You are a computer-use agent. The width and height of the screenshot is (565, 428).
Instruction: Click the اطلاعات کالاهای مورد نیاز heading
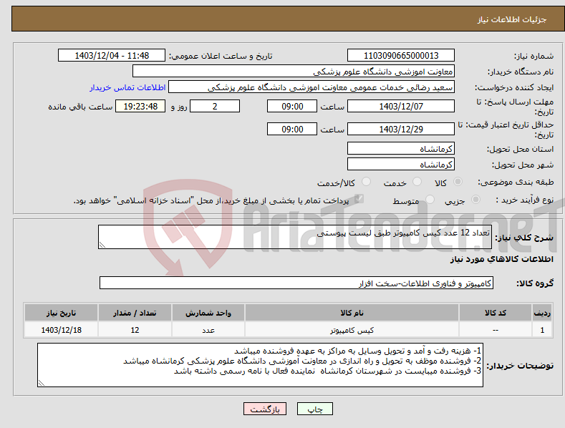501,259
